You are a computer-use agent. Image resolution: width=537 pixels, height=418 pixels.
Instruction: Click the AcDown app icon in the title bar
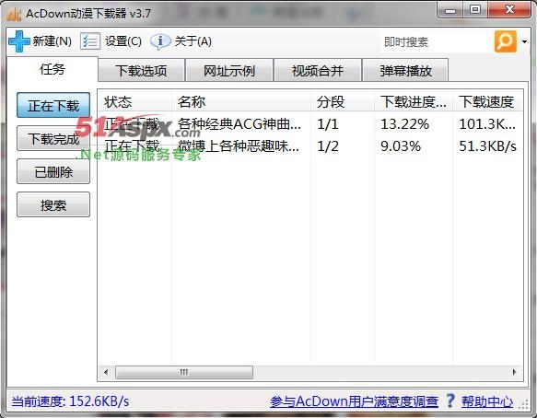(x=15, y=14)
